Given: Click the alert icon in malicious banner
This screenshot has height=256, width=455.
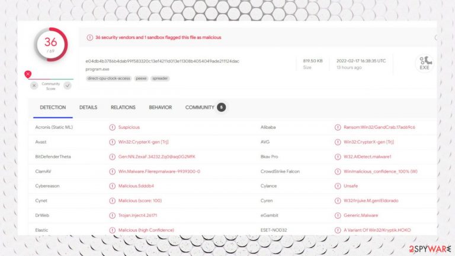Looking at the screenshot, I should [90, 38].
